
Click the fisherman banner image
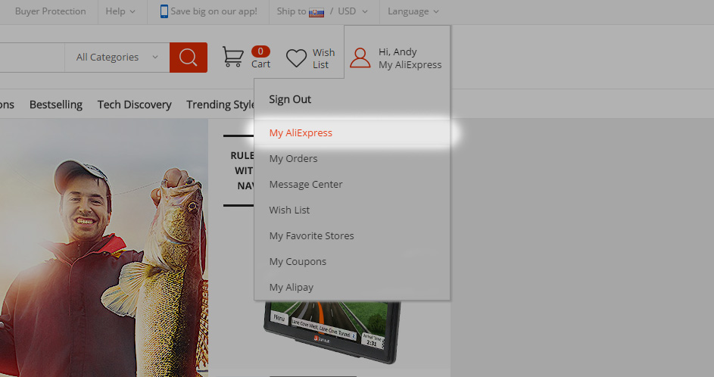(104, 248)
